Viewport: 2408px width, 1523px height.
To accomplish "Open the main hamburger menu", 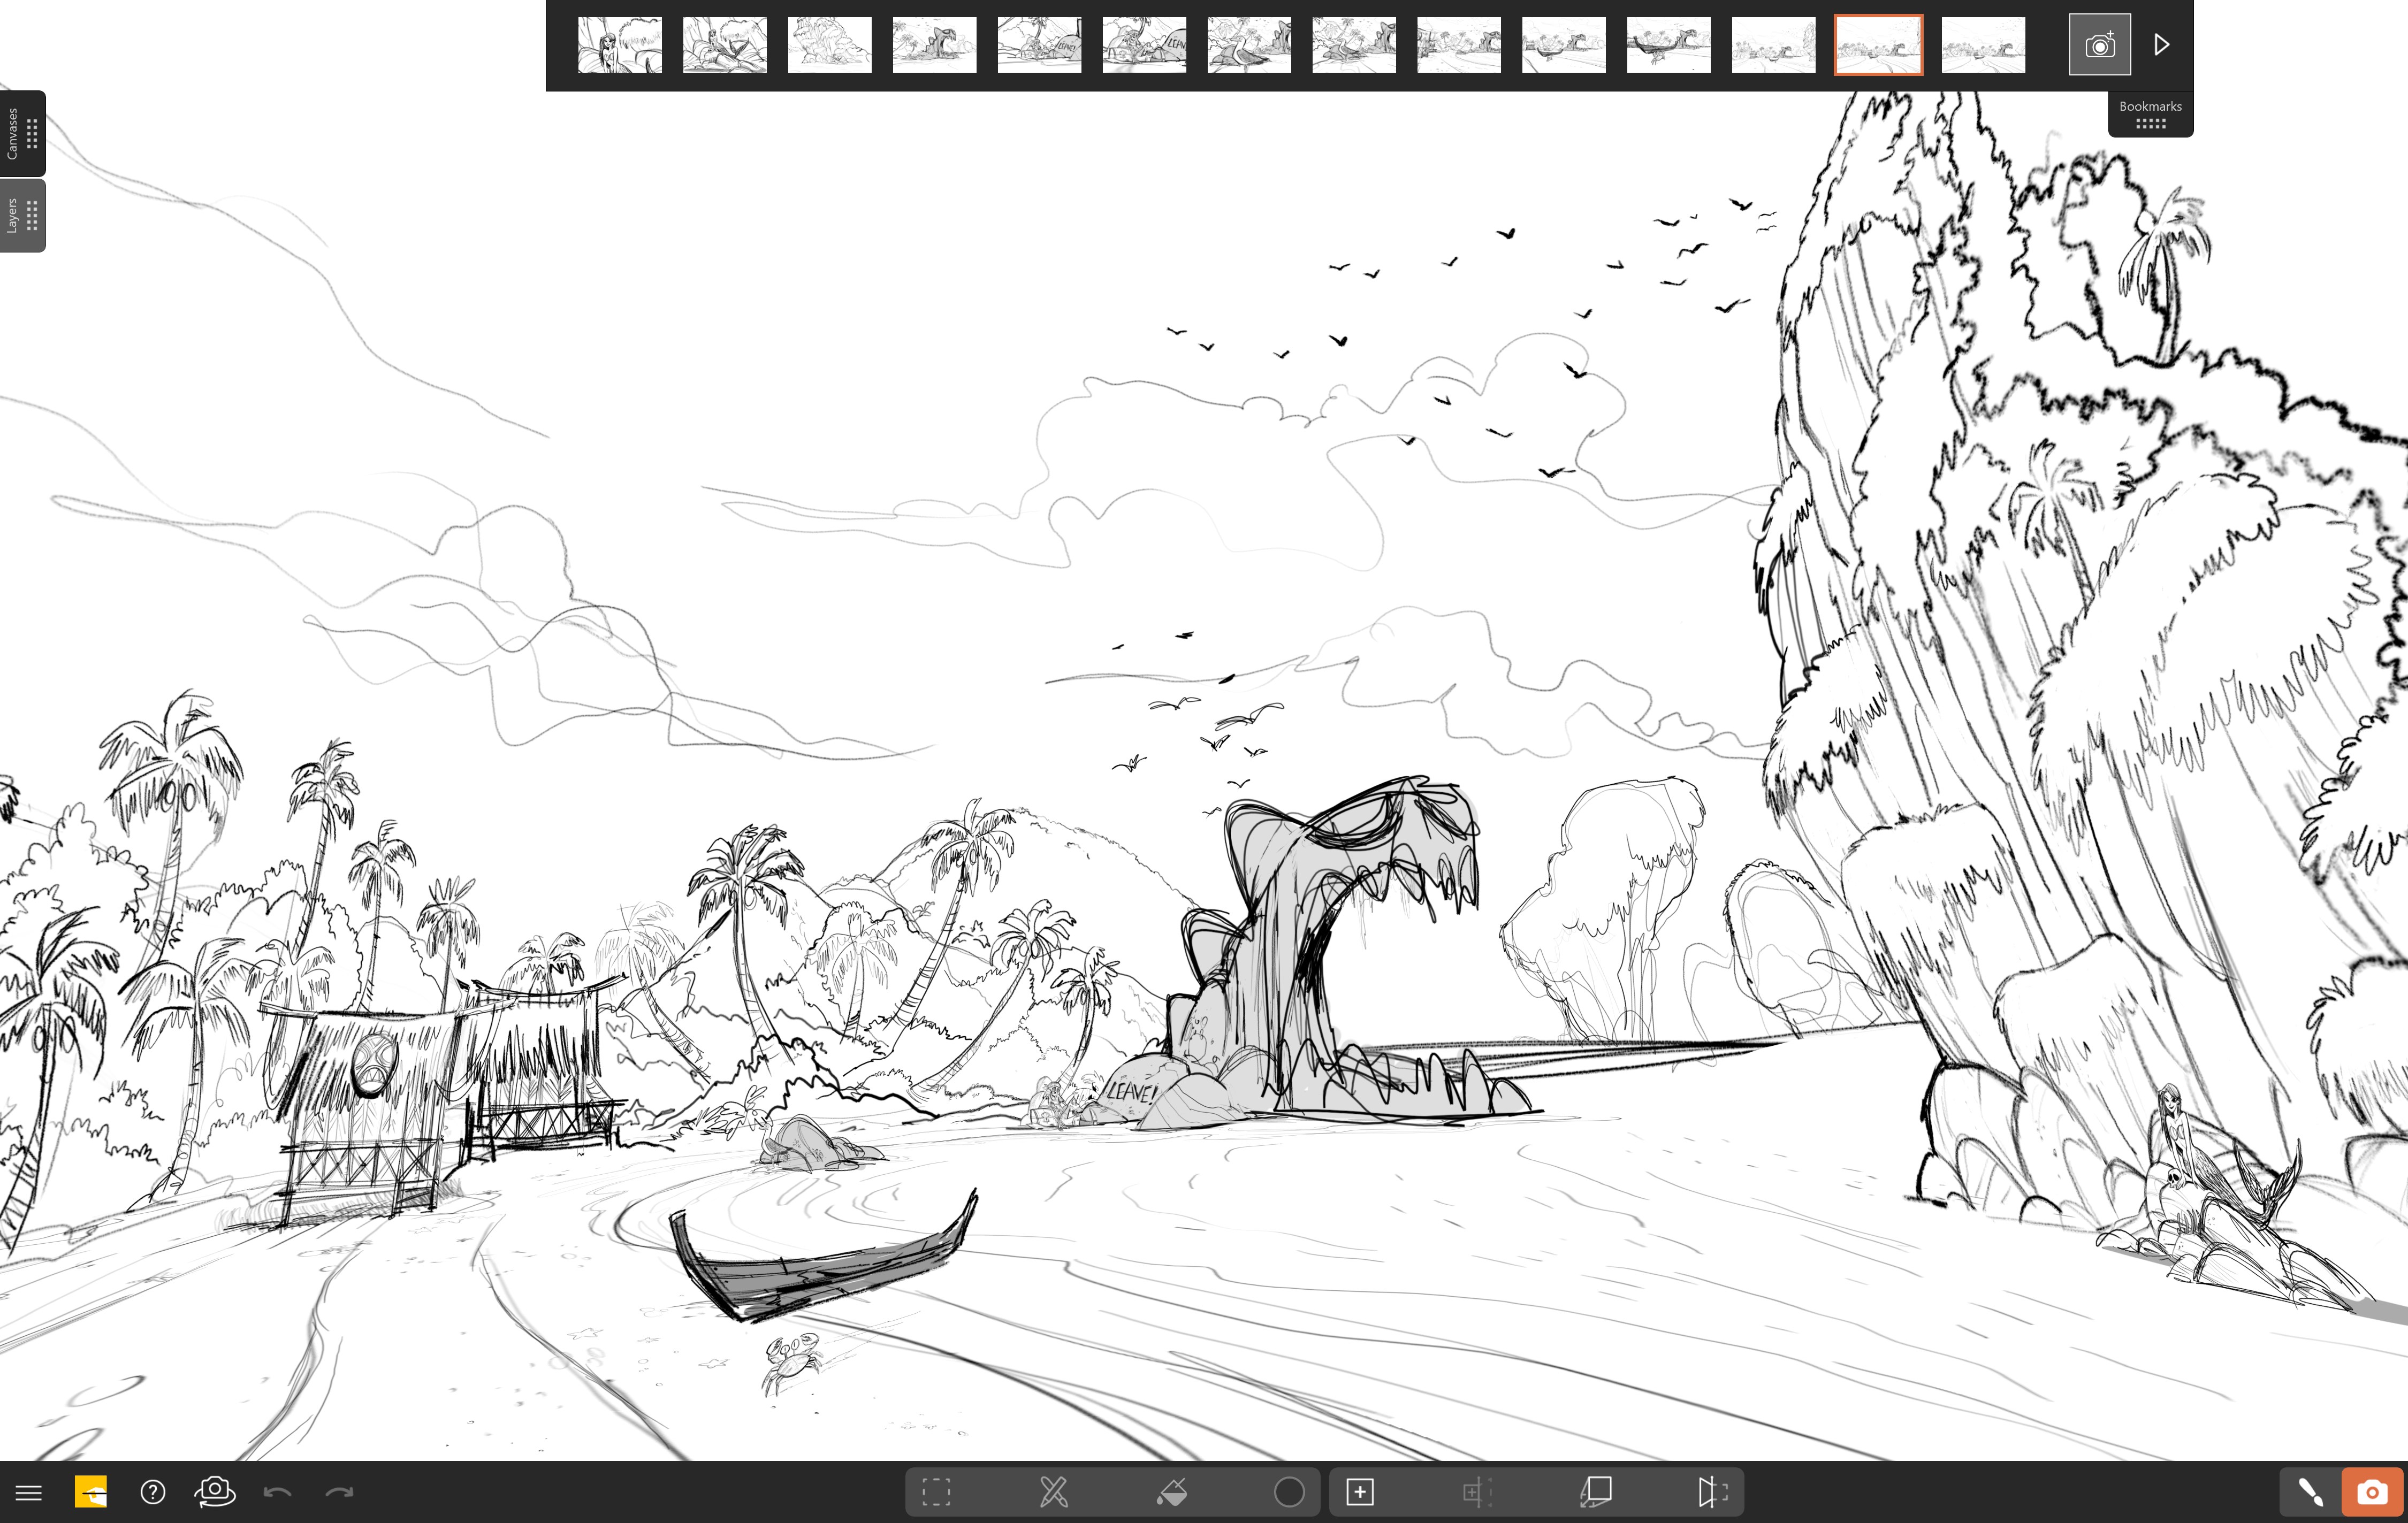I will click(x=30, y=1492).
